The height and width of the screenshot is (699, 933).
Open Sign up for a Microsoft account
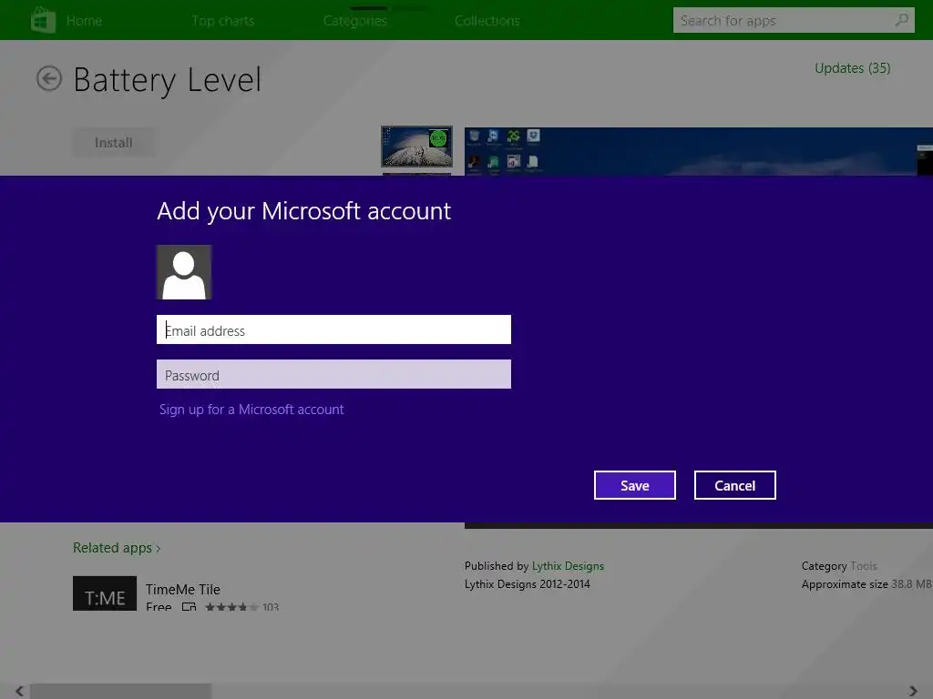tap(251, 410)
